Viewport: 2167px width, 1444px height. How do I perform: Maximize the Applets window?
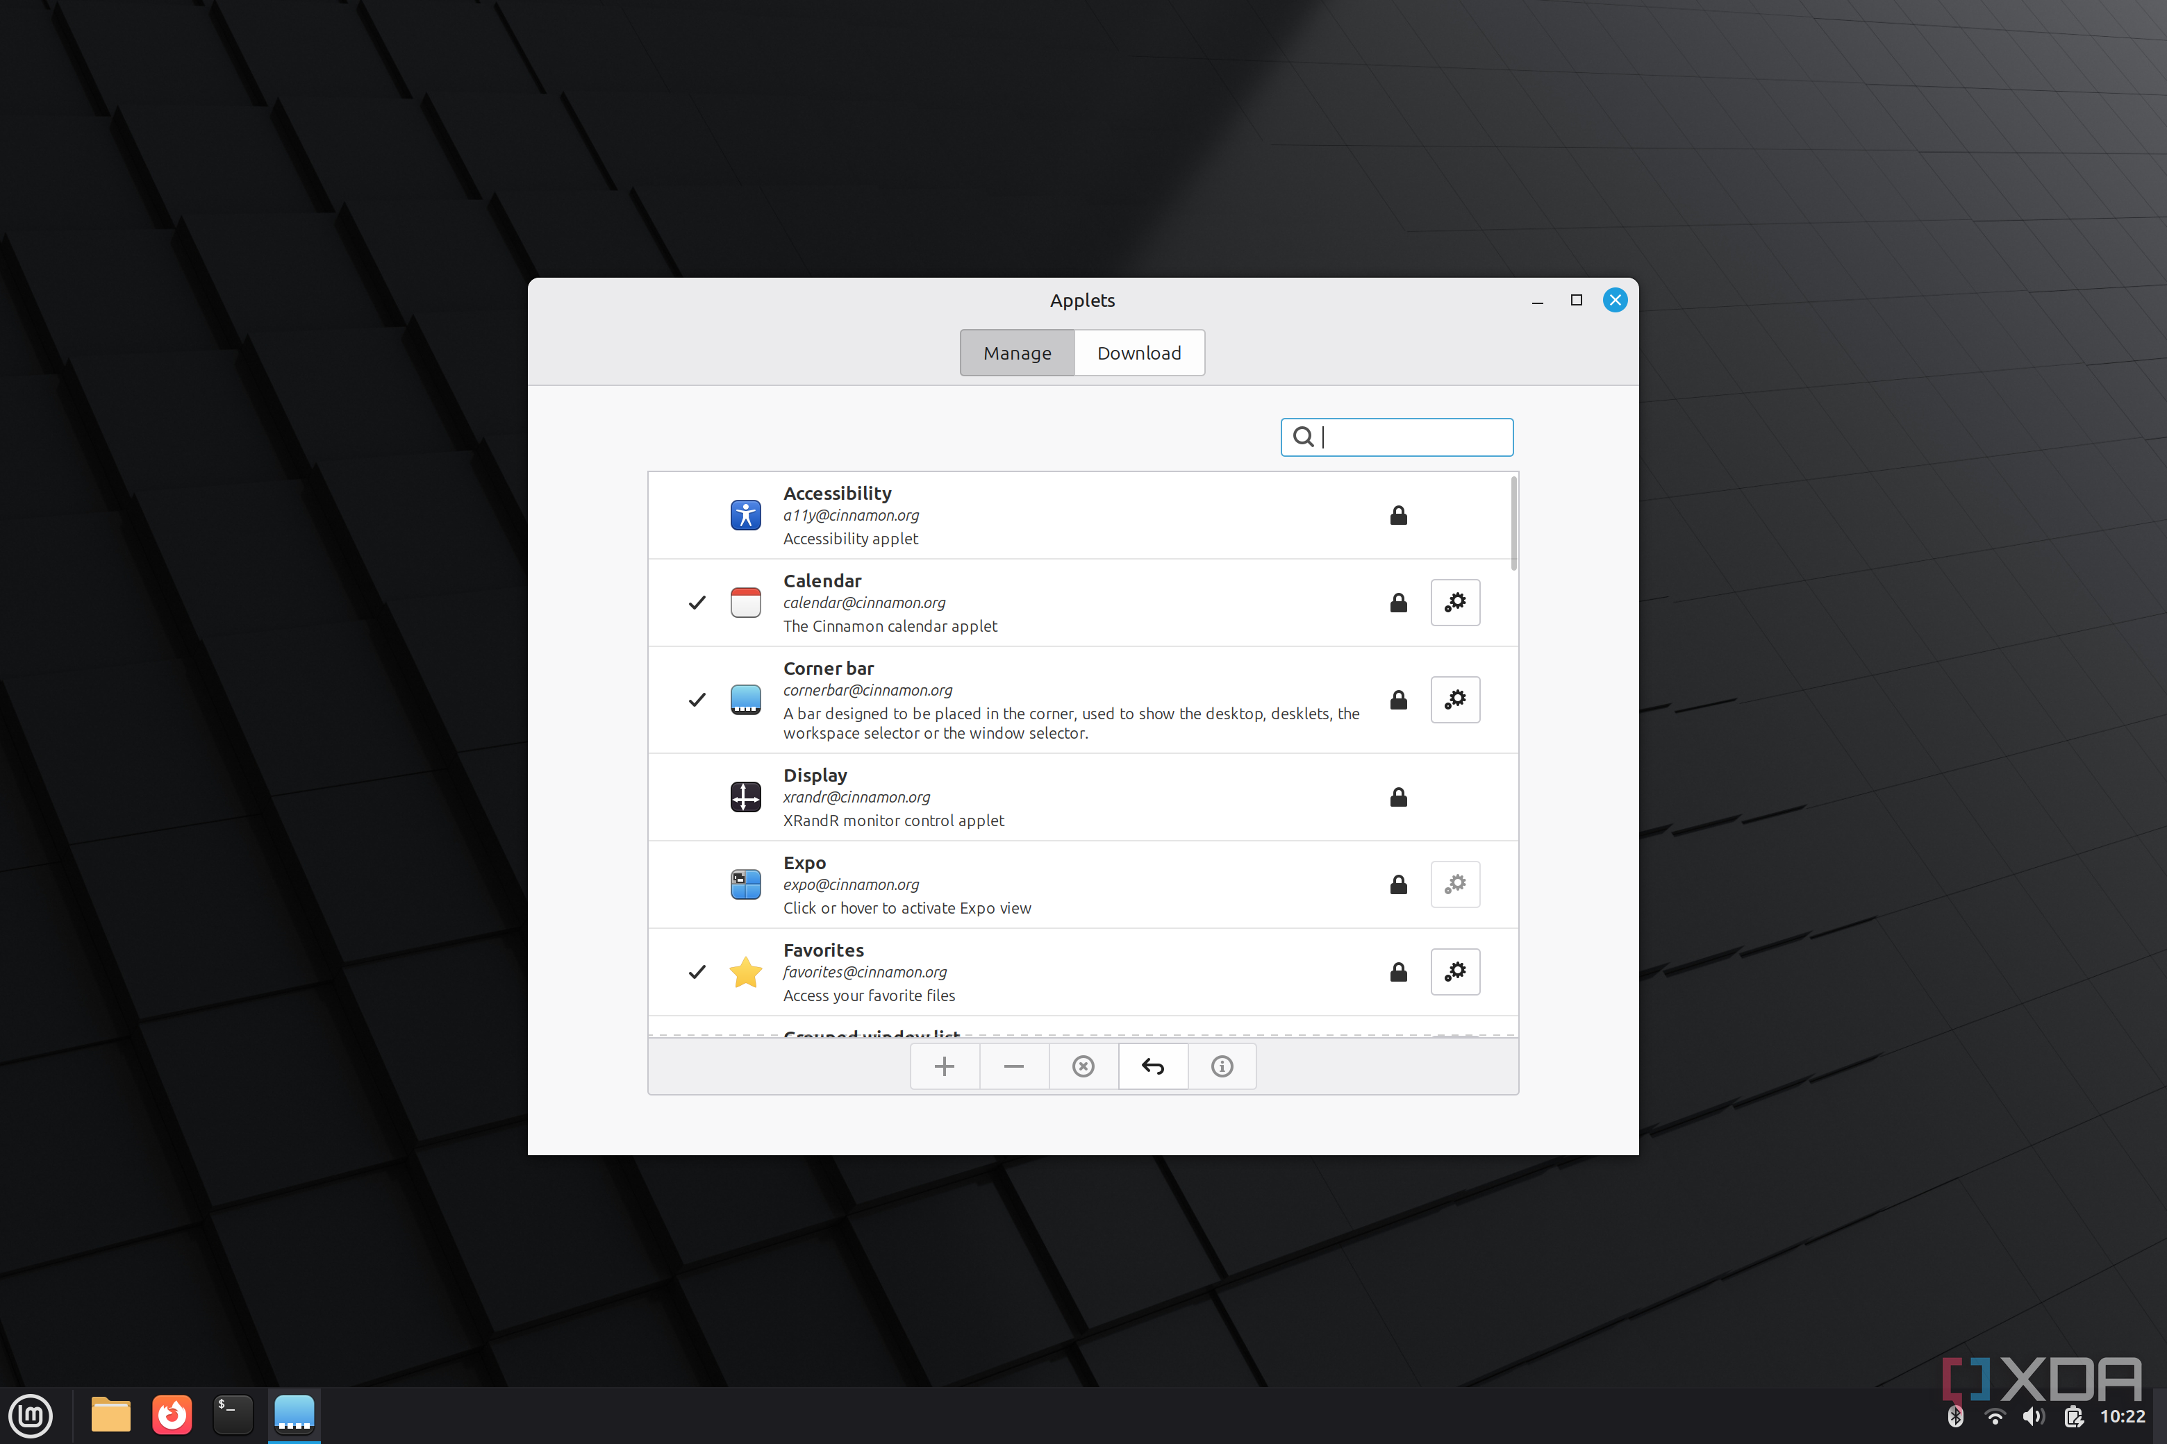point(1577,300)
